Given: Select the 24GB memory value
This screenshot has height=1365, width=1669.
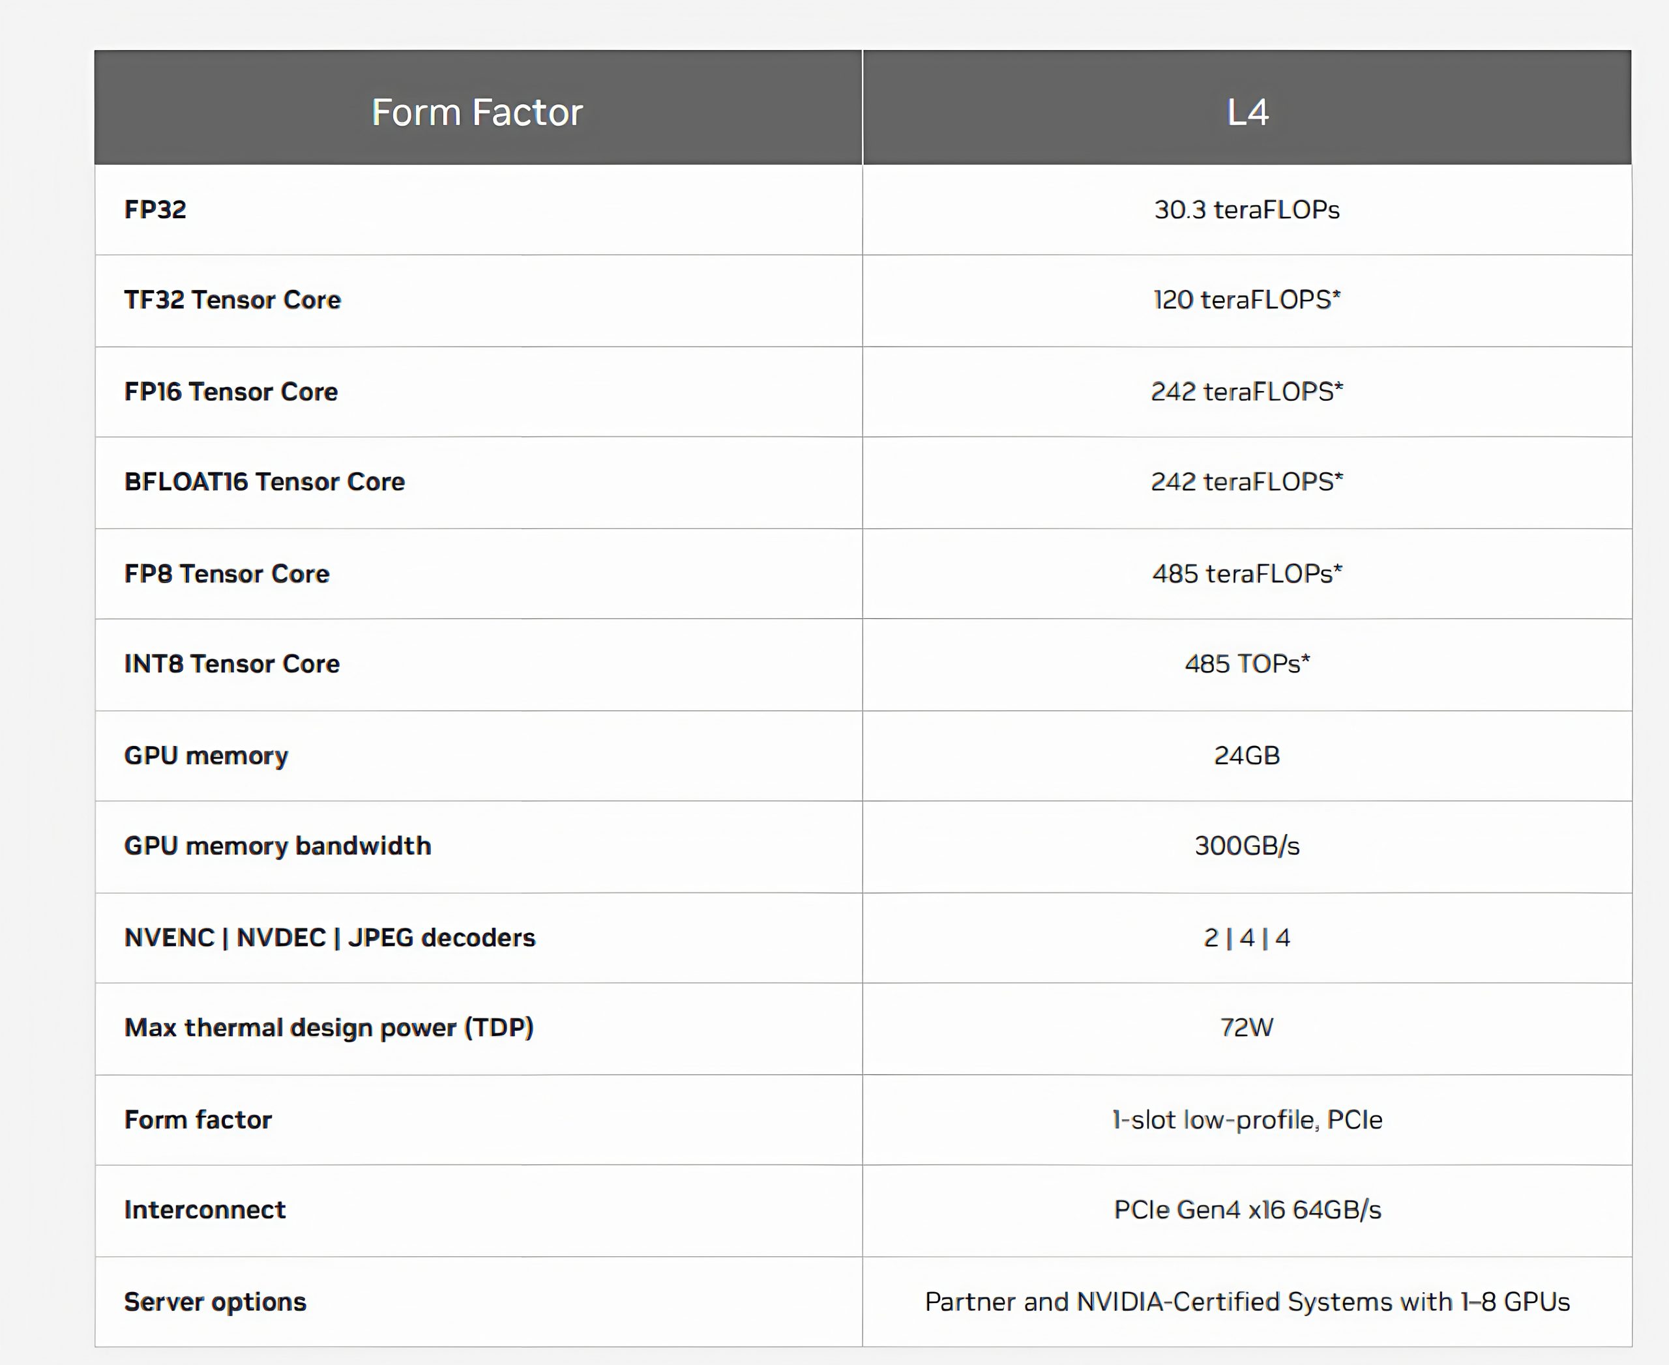Looking at the screenshot, I should click(1247, 756).
